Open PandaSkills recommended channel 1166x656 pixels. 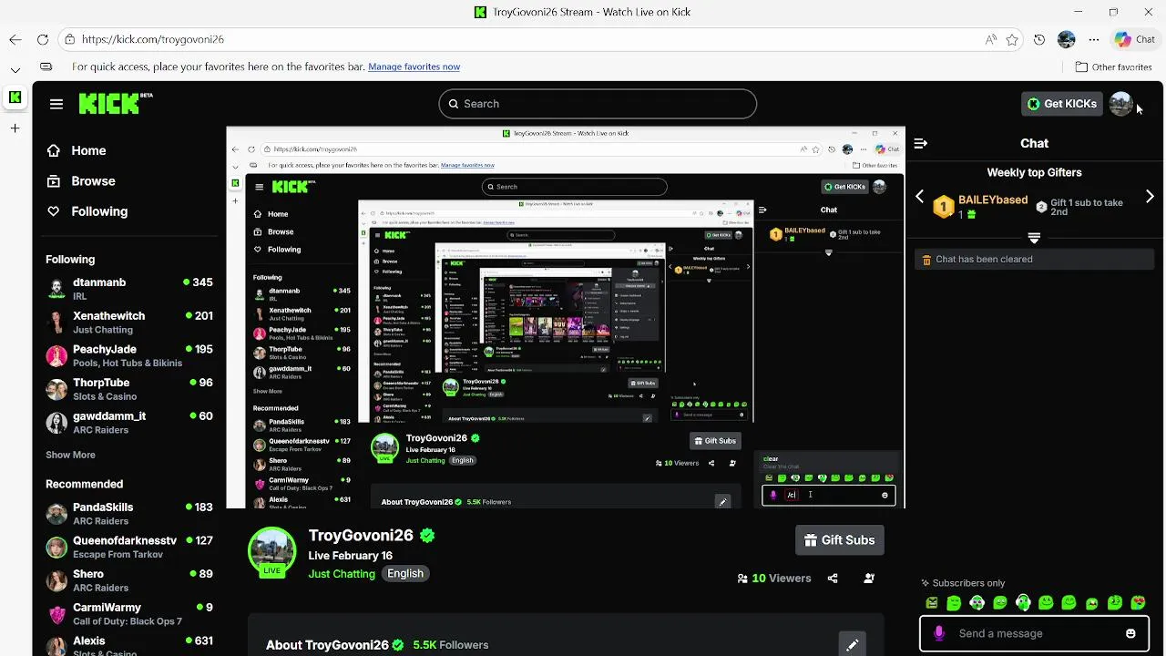click(x=129, y=514)
